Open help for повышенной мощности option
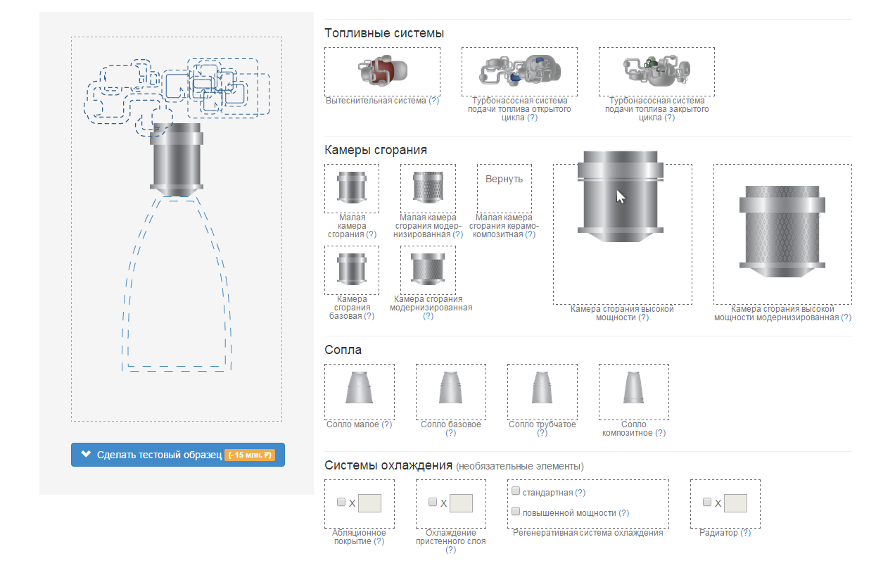The image size is (895, 580). pyautogui.click(x=624, y=513)
